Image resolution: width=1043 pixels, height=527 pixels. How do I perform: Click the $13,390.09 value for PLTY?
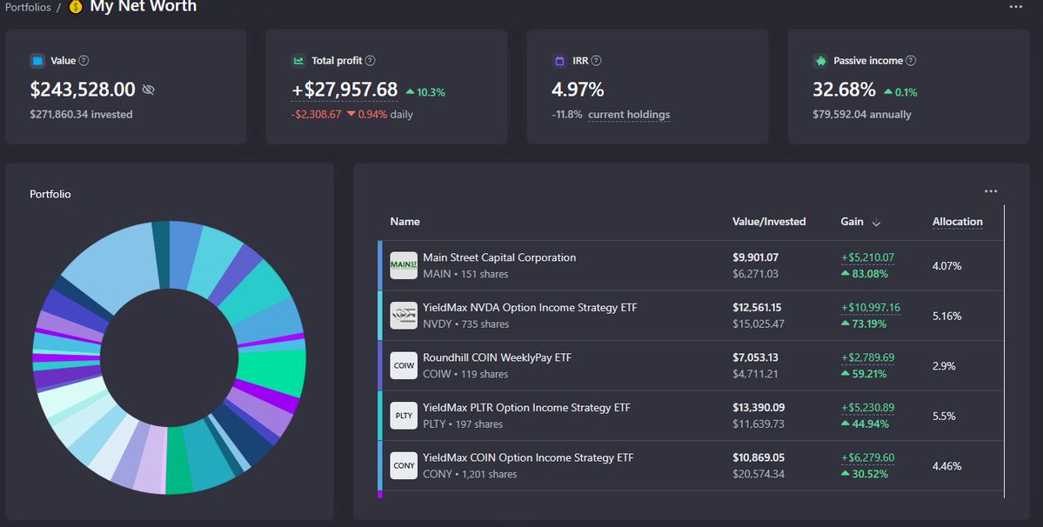[x=759, y=407]
